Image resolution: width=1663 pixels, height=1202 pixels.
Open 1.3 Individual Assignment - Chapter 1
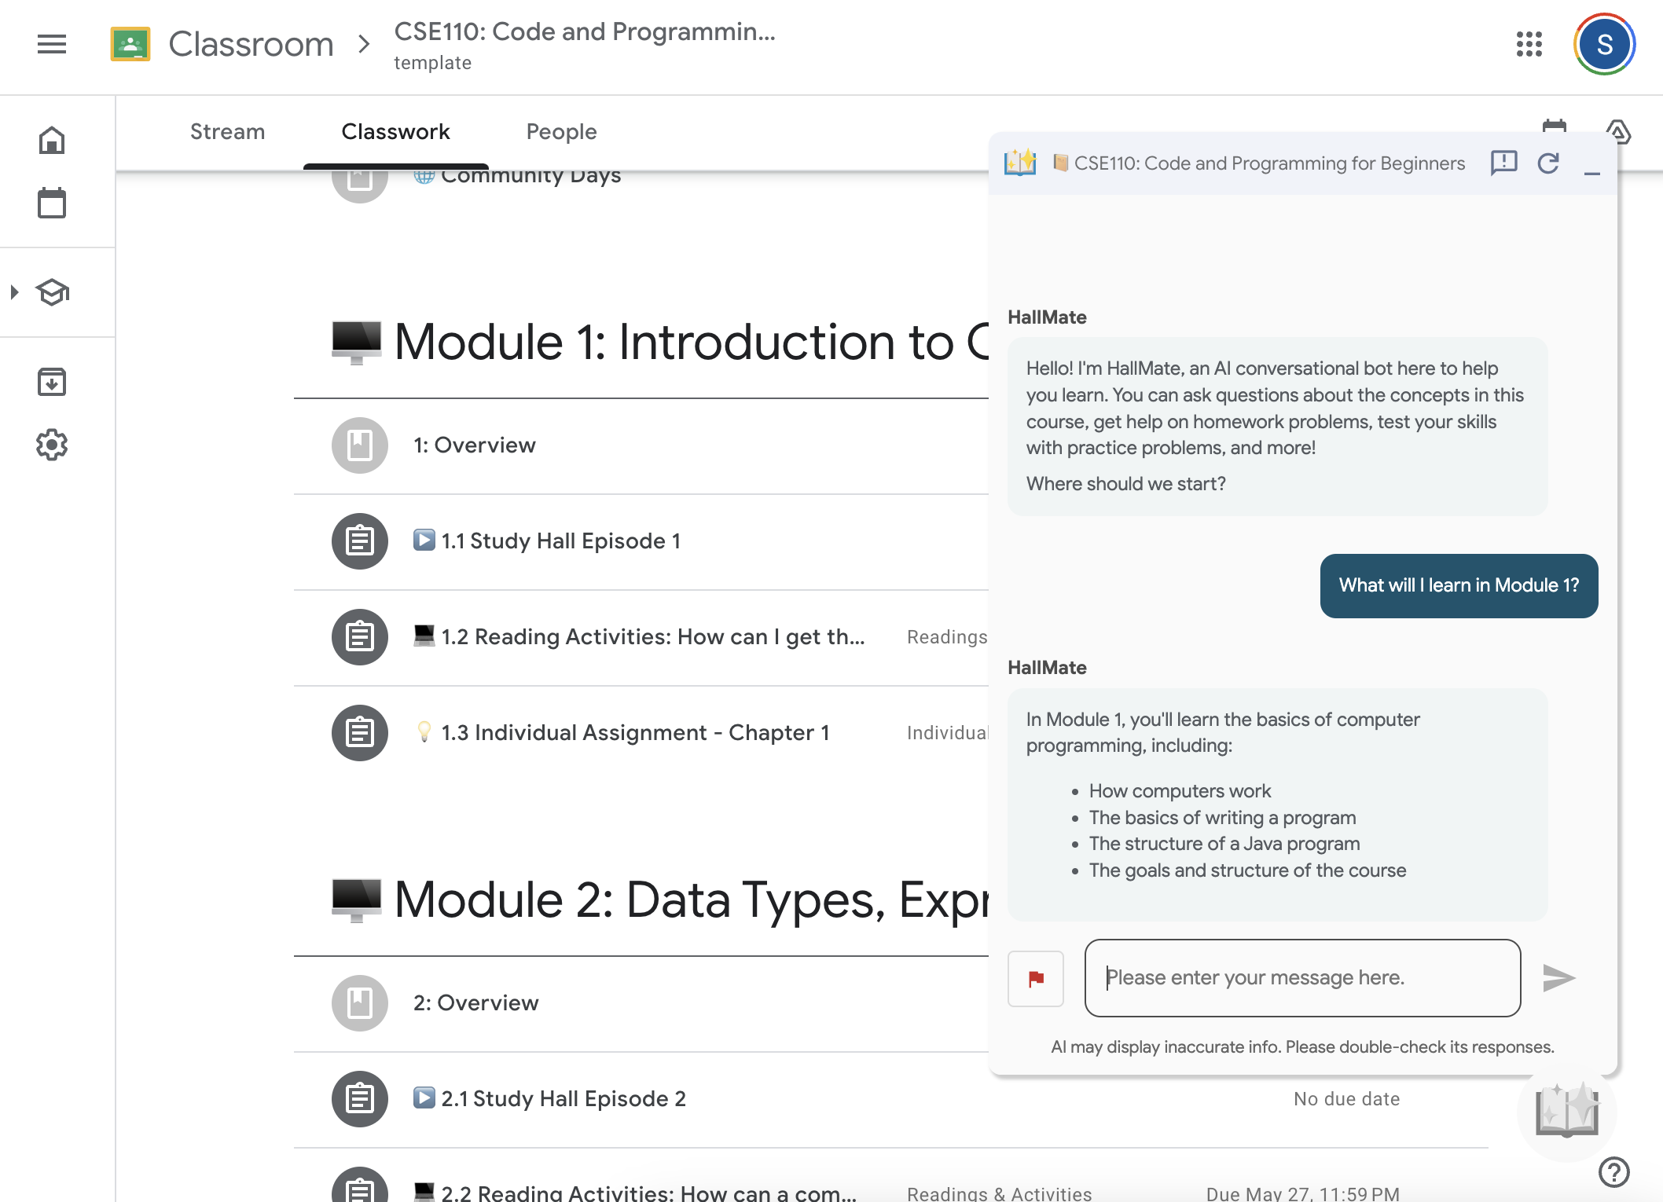coord(635,733)
